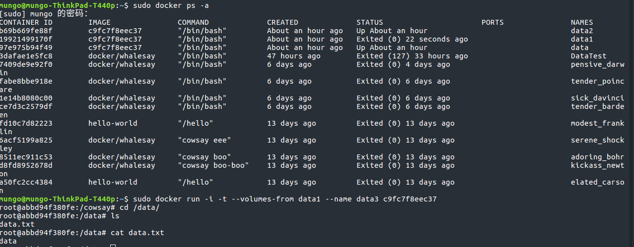The height and width of the screenshot is (247, 634).
Task: Click the status 'Exited (127) 33 hours ago'
Action: (x=412, y=56)
